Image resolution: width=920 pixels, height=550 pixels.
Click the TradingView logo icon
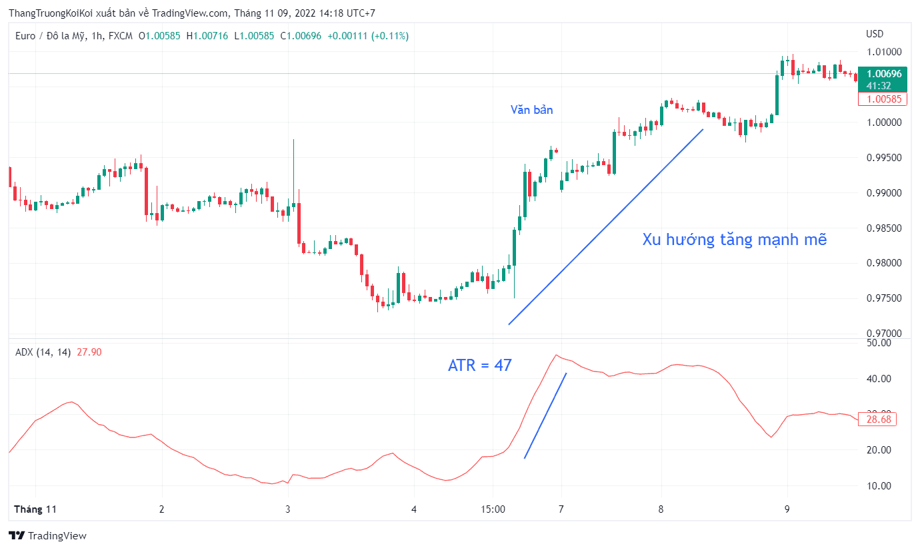click(x=17, y=535)
